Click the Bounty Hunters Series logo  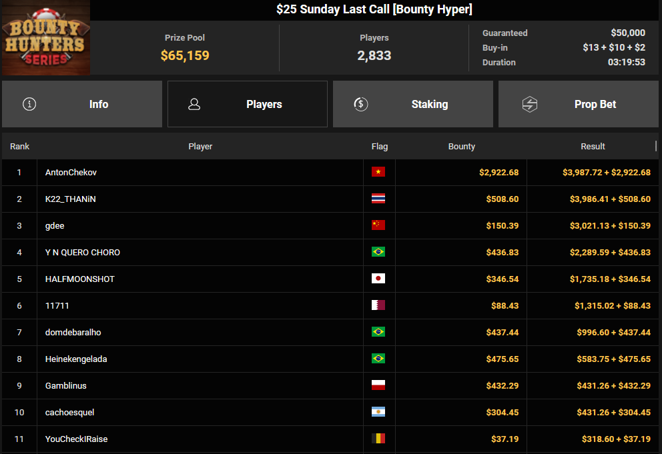(x=46, y=38)
